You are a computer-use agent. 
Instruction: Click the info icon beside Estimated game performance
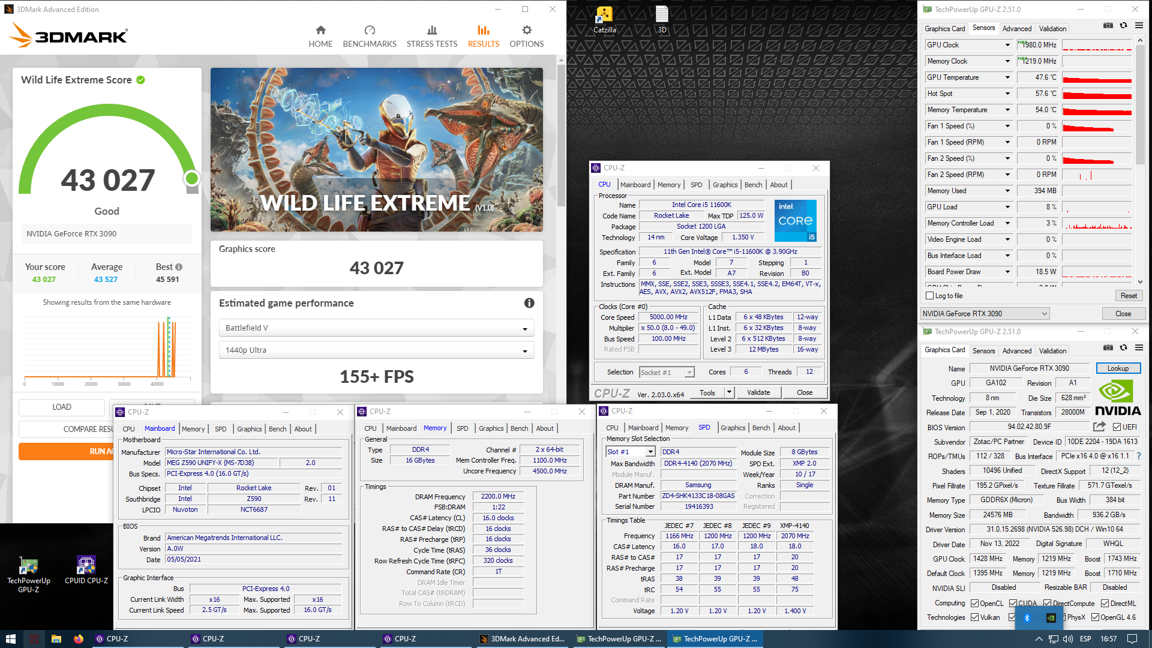pos(529,303)
